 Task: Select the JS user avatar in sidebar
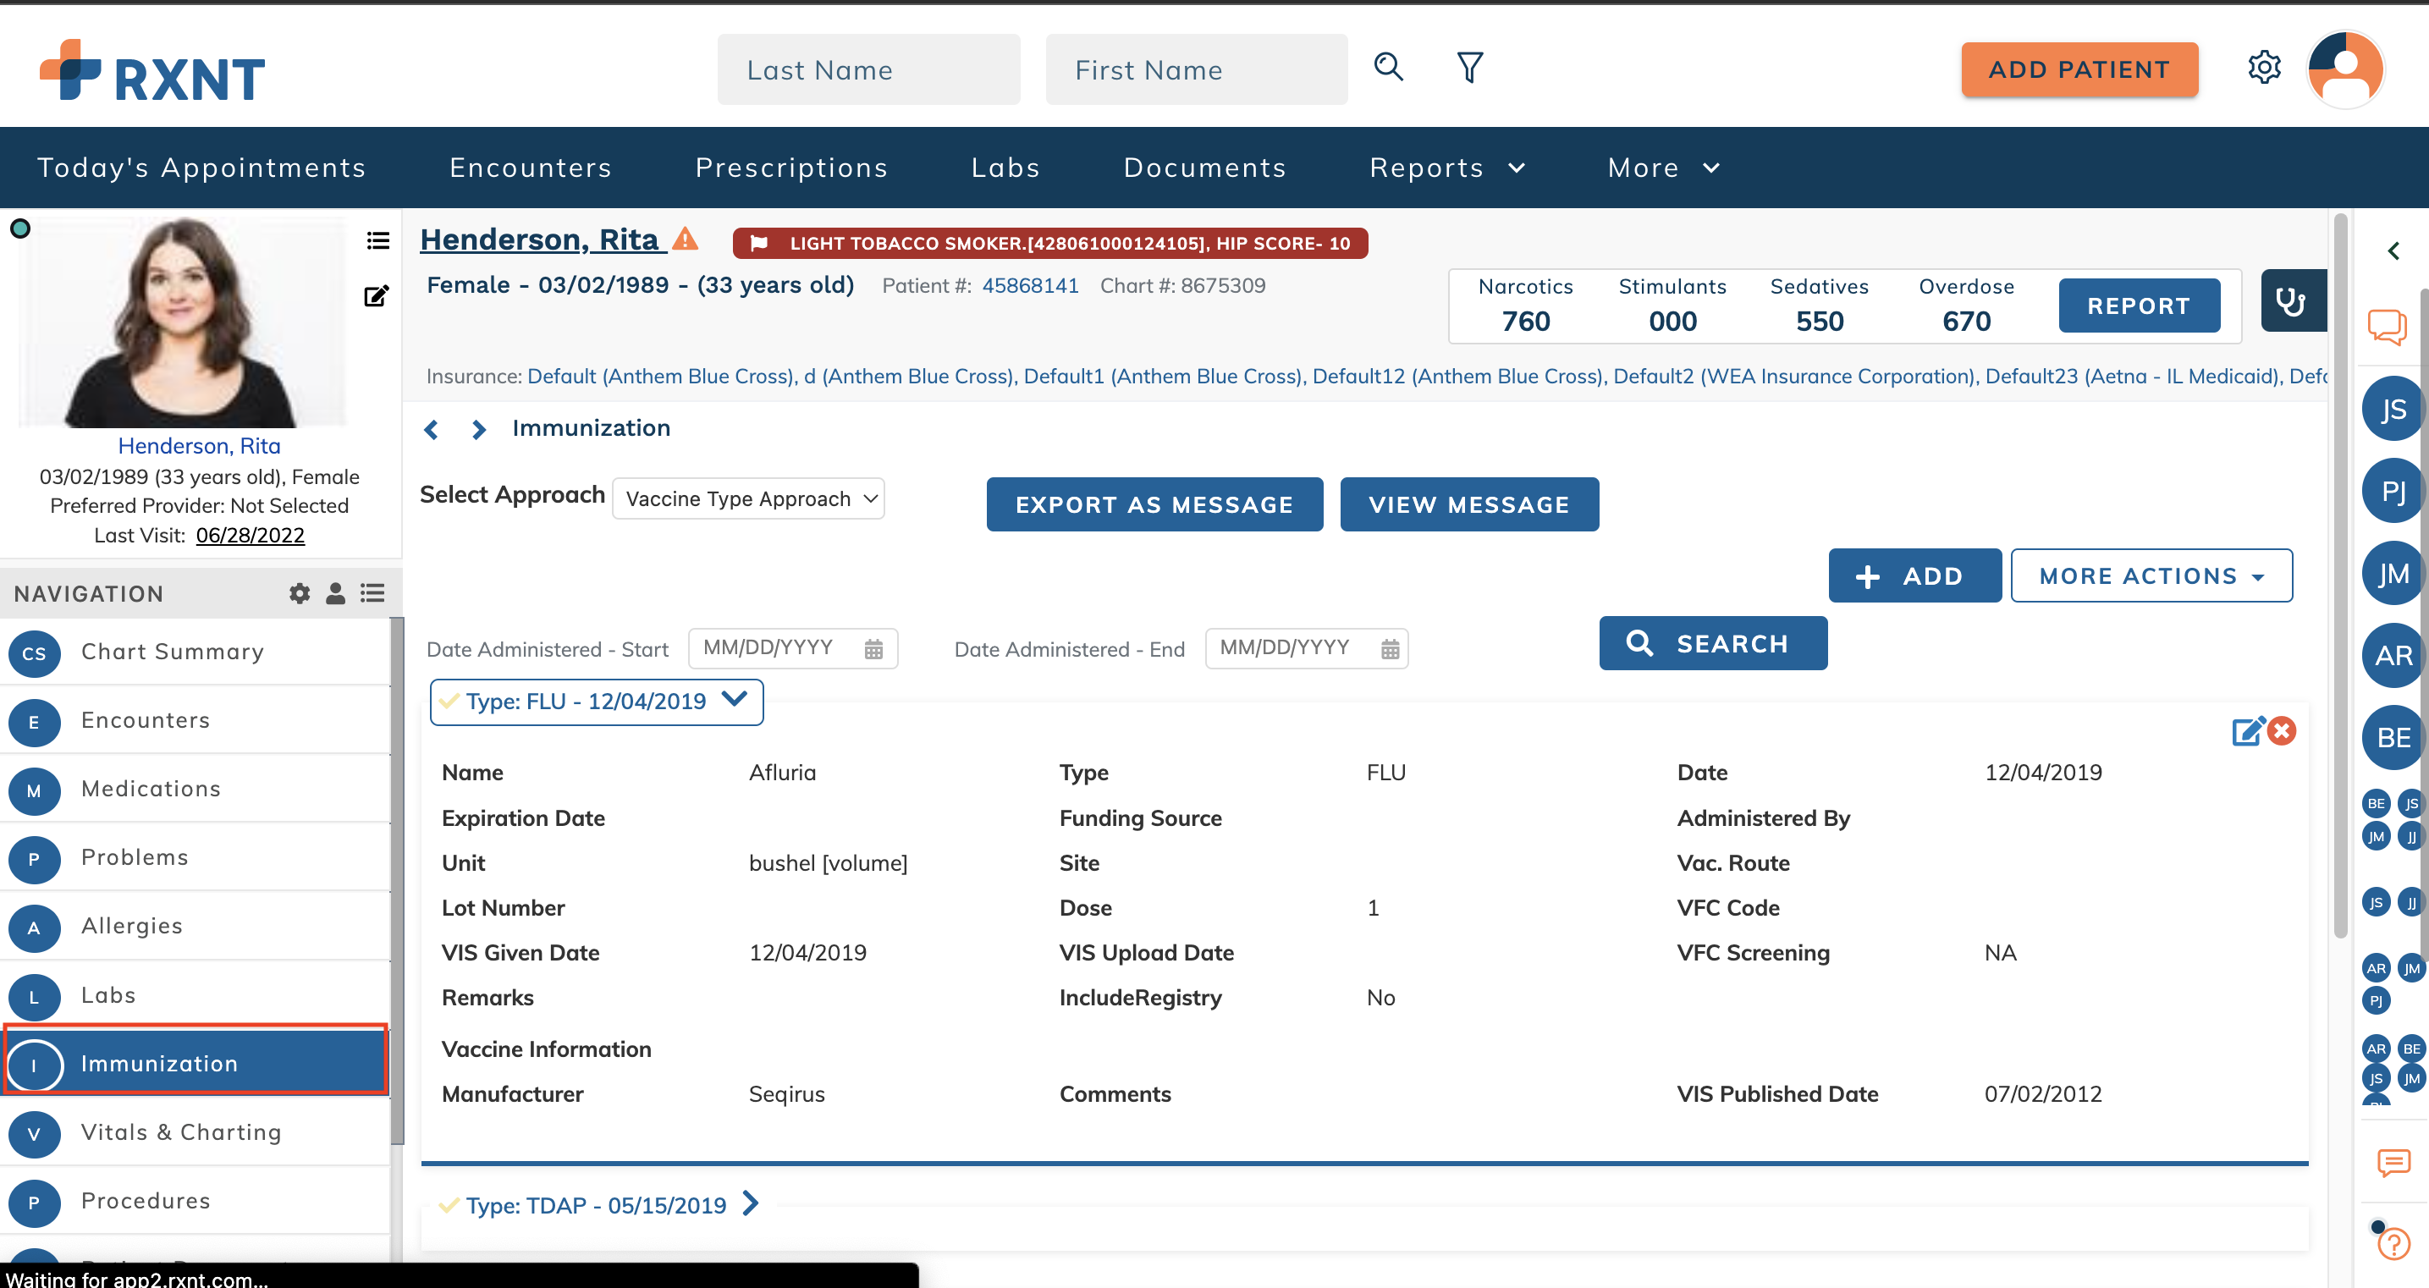[x=2393, y=410]
